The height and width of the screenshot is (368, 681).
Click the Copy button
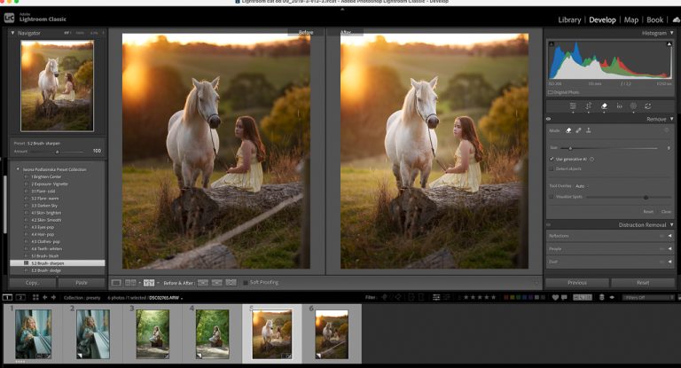32,283
